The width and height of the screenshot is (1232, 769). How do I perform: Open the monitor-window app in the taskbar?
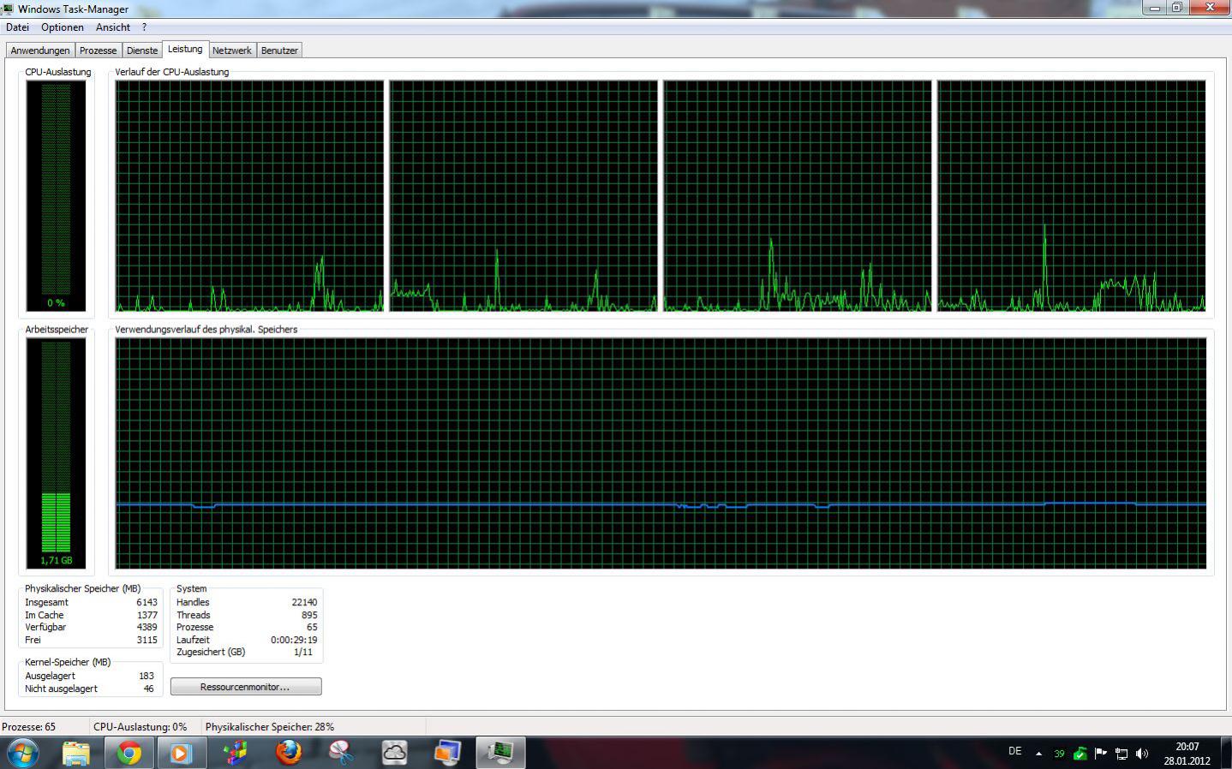446,753
